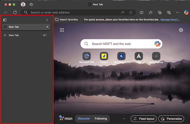The image size is (190, 124).
Task: Open the Manage favorites link
Action: point(170,20)
